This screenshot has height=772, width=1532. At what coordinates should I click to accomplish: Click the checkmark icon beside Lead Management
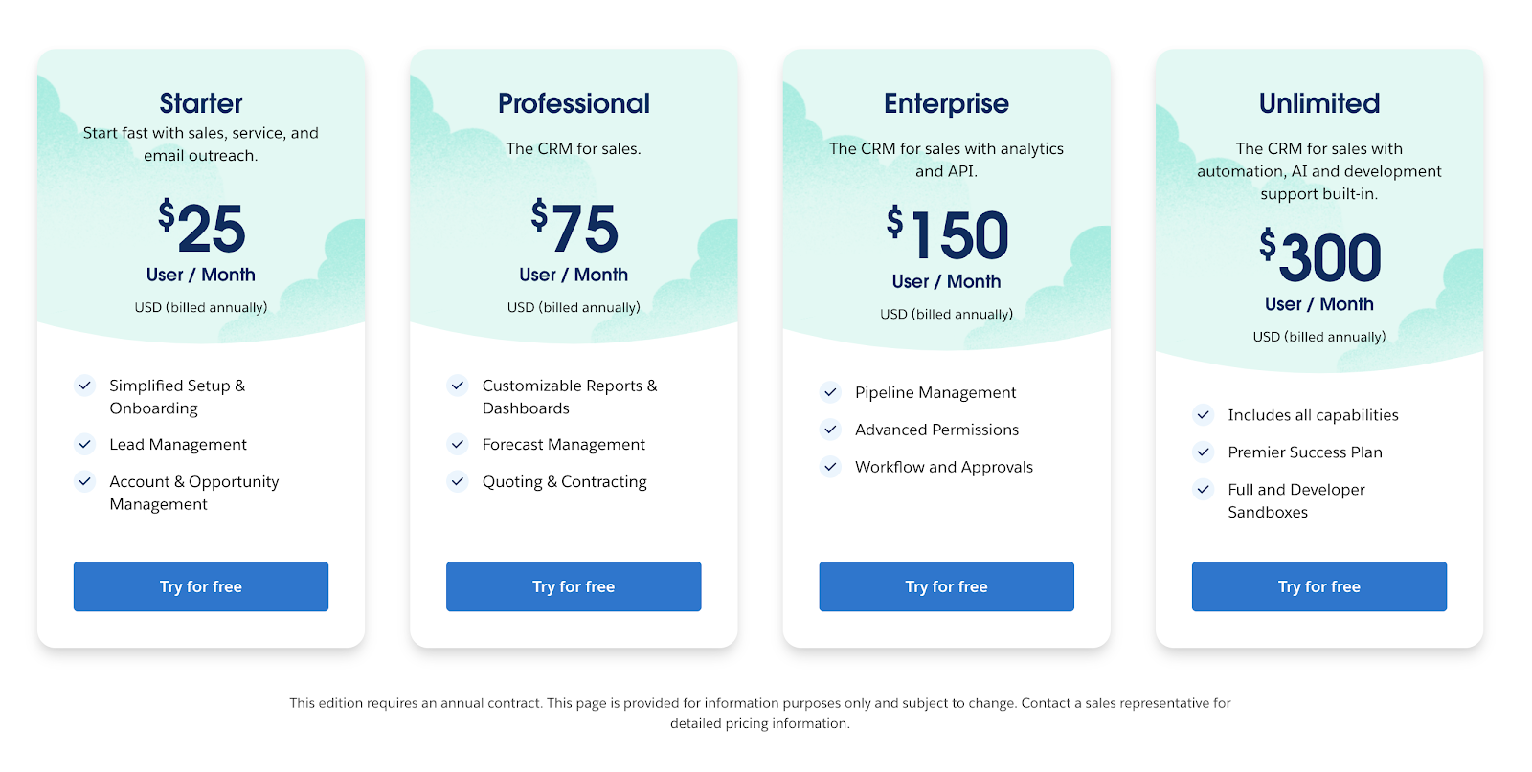click(85, 444)
